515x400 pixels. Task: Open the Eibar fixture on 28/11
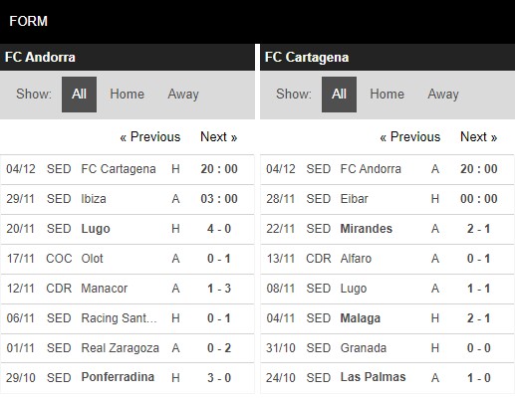(387, 199)
